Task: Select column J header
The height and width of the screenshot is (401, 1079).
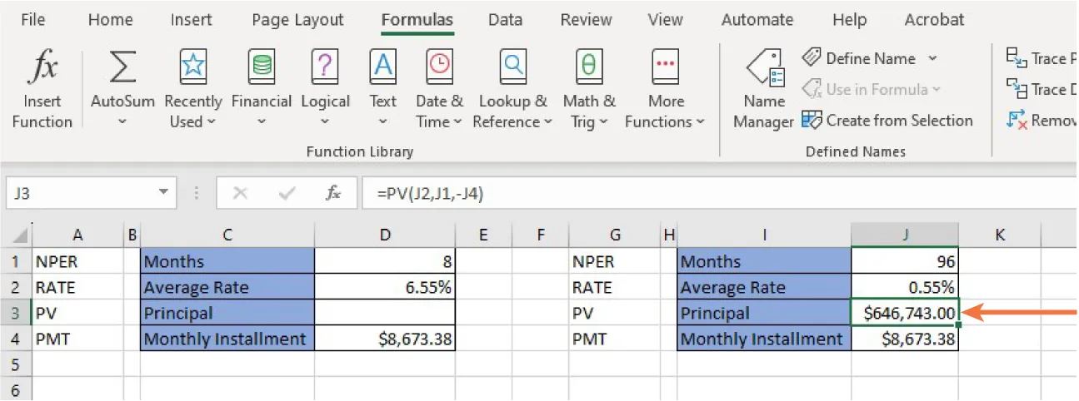Action: (x=904, y=235)
